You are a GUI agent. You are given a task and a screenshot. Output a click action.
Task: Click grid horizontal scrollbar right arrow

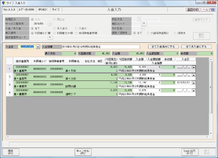pos(207,137)
